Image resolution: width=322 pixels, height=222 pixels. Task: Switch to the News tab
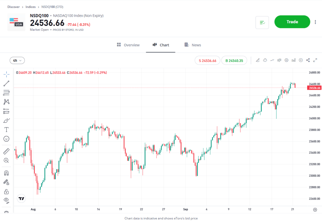pos(193,45)
